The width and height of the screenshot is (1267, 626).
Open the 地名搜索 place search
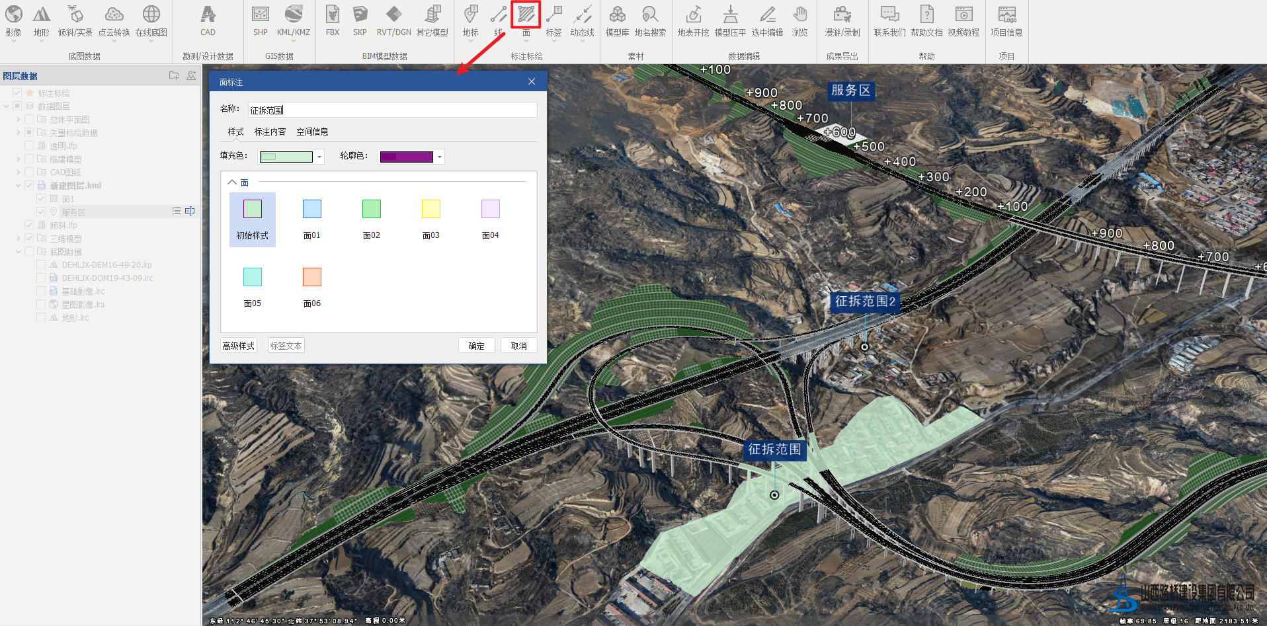pyautogui.click(x=649, y=15)
